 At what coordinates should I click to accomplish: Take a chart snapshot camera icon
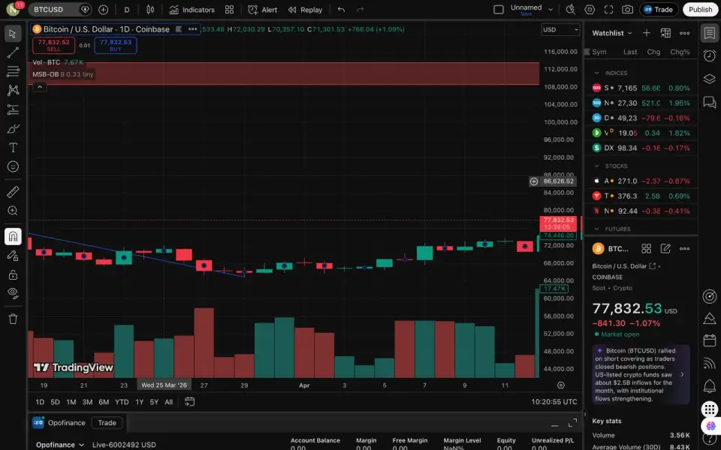click(x=627, y=10)
